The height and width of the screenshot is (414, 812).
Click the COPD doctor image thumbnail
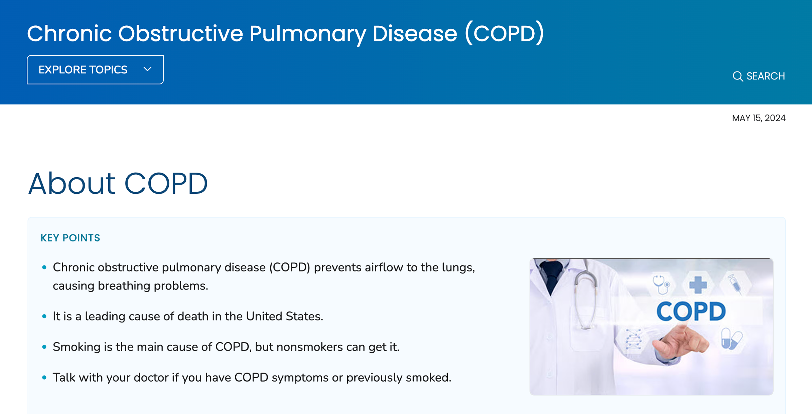[x=651, y=327]
